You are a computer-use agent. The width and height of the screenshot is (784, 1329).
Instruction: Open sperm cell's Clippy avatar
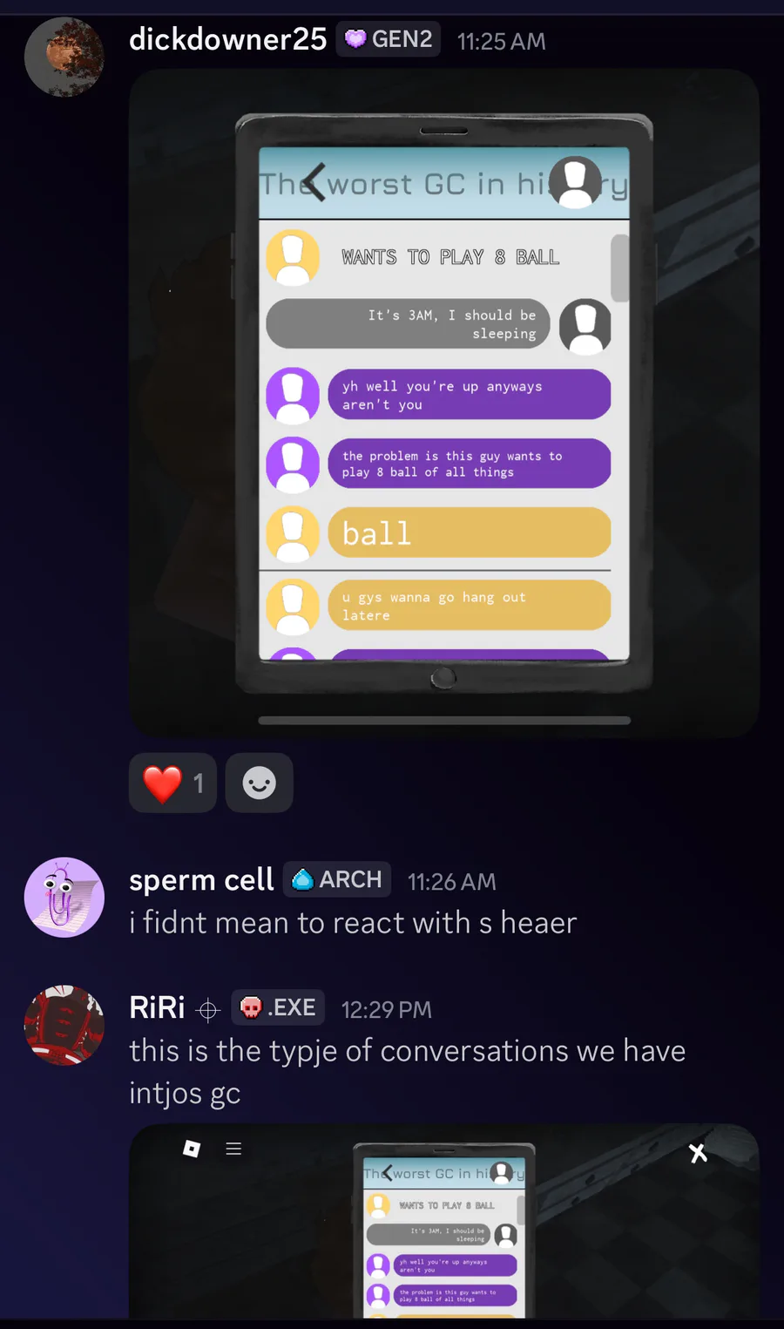coord(64,898)
